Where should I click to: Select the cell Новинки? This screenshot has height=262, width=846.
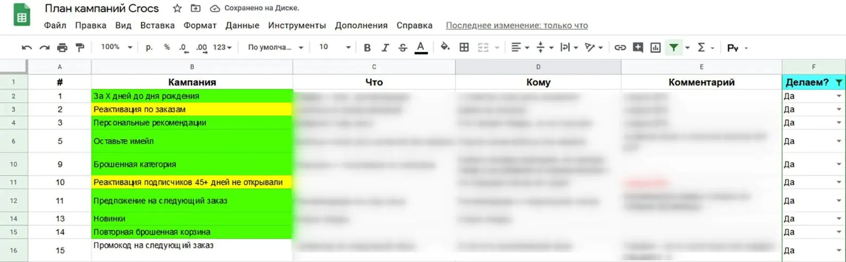click(x=192, y=219)
